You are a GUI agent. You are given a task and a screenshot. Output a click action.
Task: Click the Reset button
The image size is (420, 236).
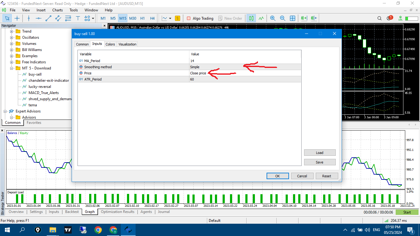click(x=327, y=176)
